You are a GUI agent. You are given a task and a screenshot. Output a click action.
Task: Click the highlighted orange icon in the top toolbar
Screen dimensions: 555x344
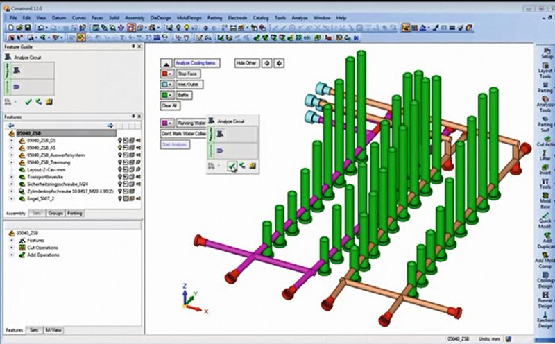[131, 28]
